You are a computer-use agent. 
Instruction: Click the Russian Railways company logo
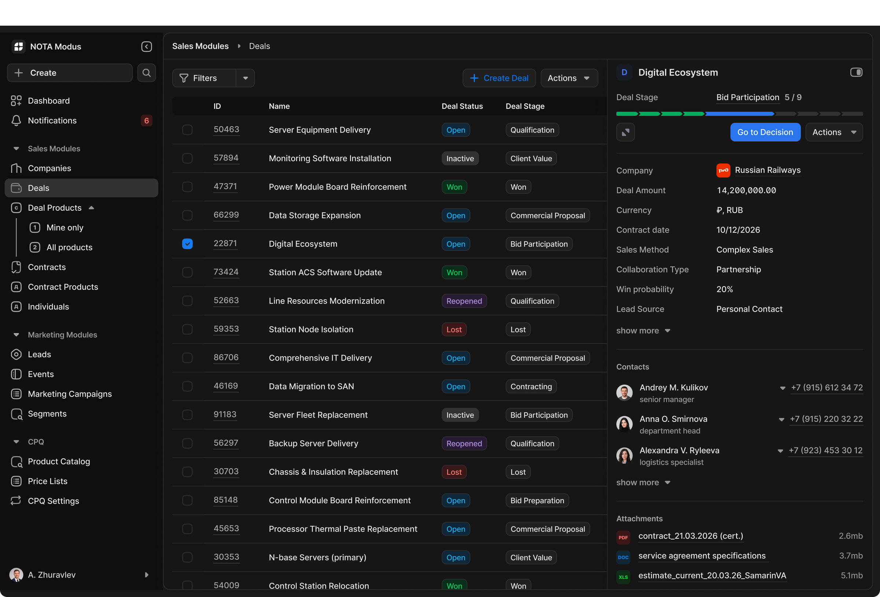(723, 170)
